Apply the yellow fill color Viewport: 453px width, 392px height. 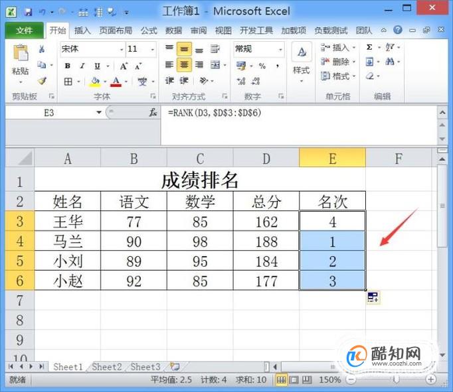click(95, 82)
